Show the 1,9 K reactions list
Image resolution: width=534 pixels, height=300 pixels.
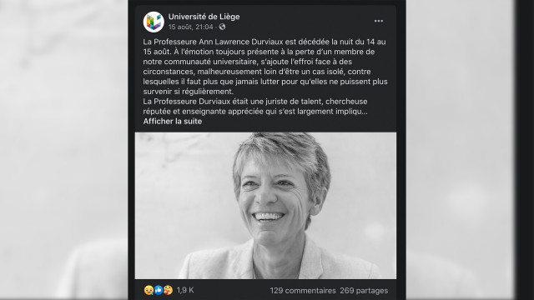tap(185, 290)
